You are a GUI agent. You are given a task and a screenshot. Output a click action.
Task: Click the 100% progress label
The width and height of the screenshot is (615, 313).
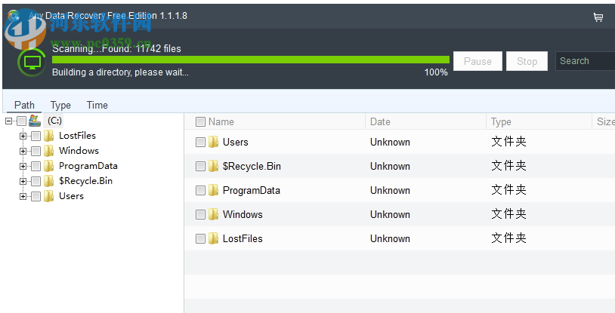pyautogui.click(x=436, y=72)
